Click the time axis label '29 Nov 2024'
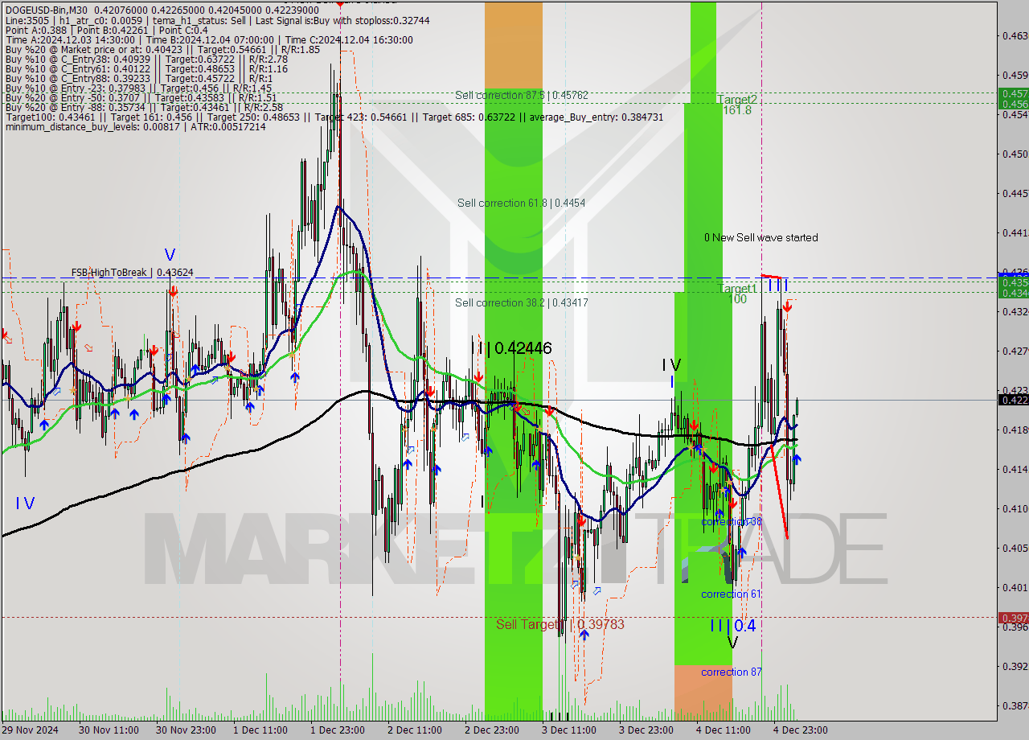 (30, 730)
